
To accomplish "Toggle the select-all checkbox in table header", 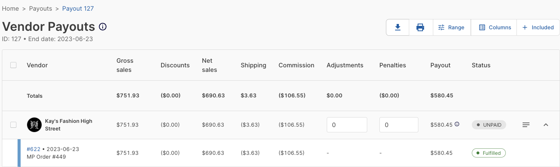I will click(x=13, y=65).
